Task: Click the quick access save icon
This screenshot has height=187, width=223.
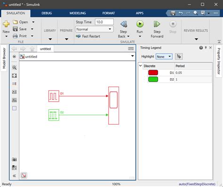Action: 173,13
